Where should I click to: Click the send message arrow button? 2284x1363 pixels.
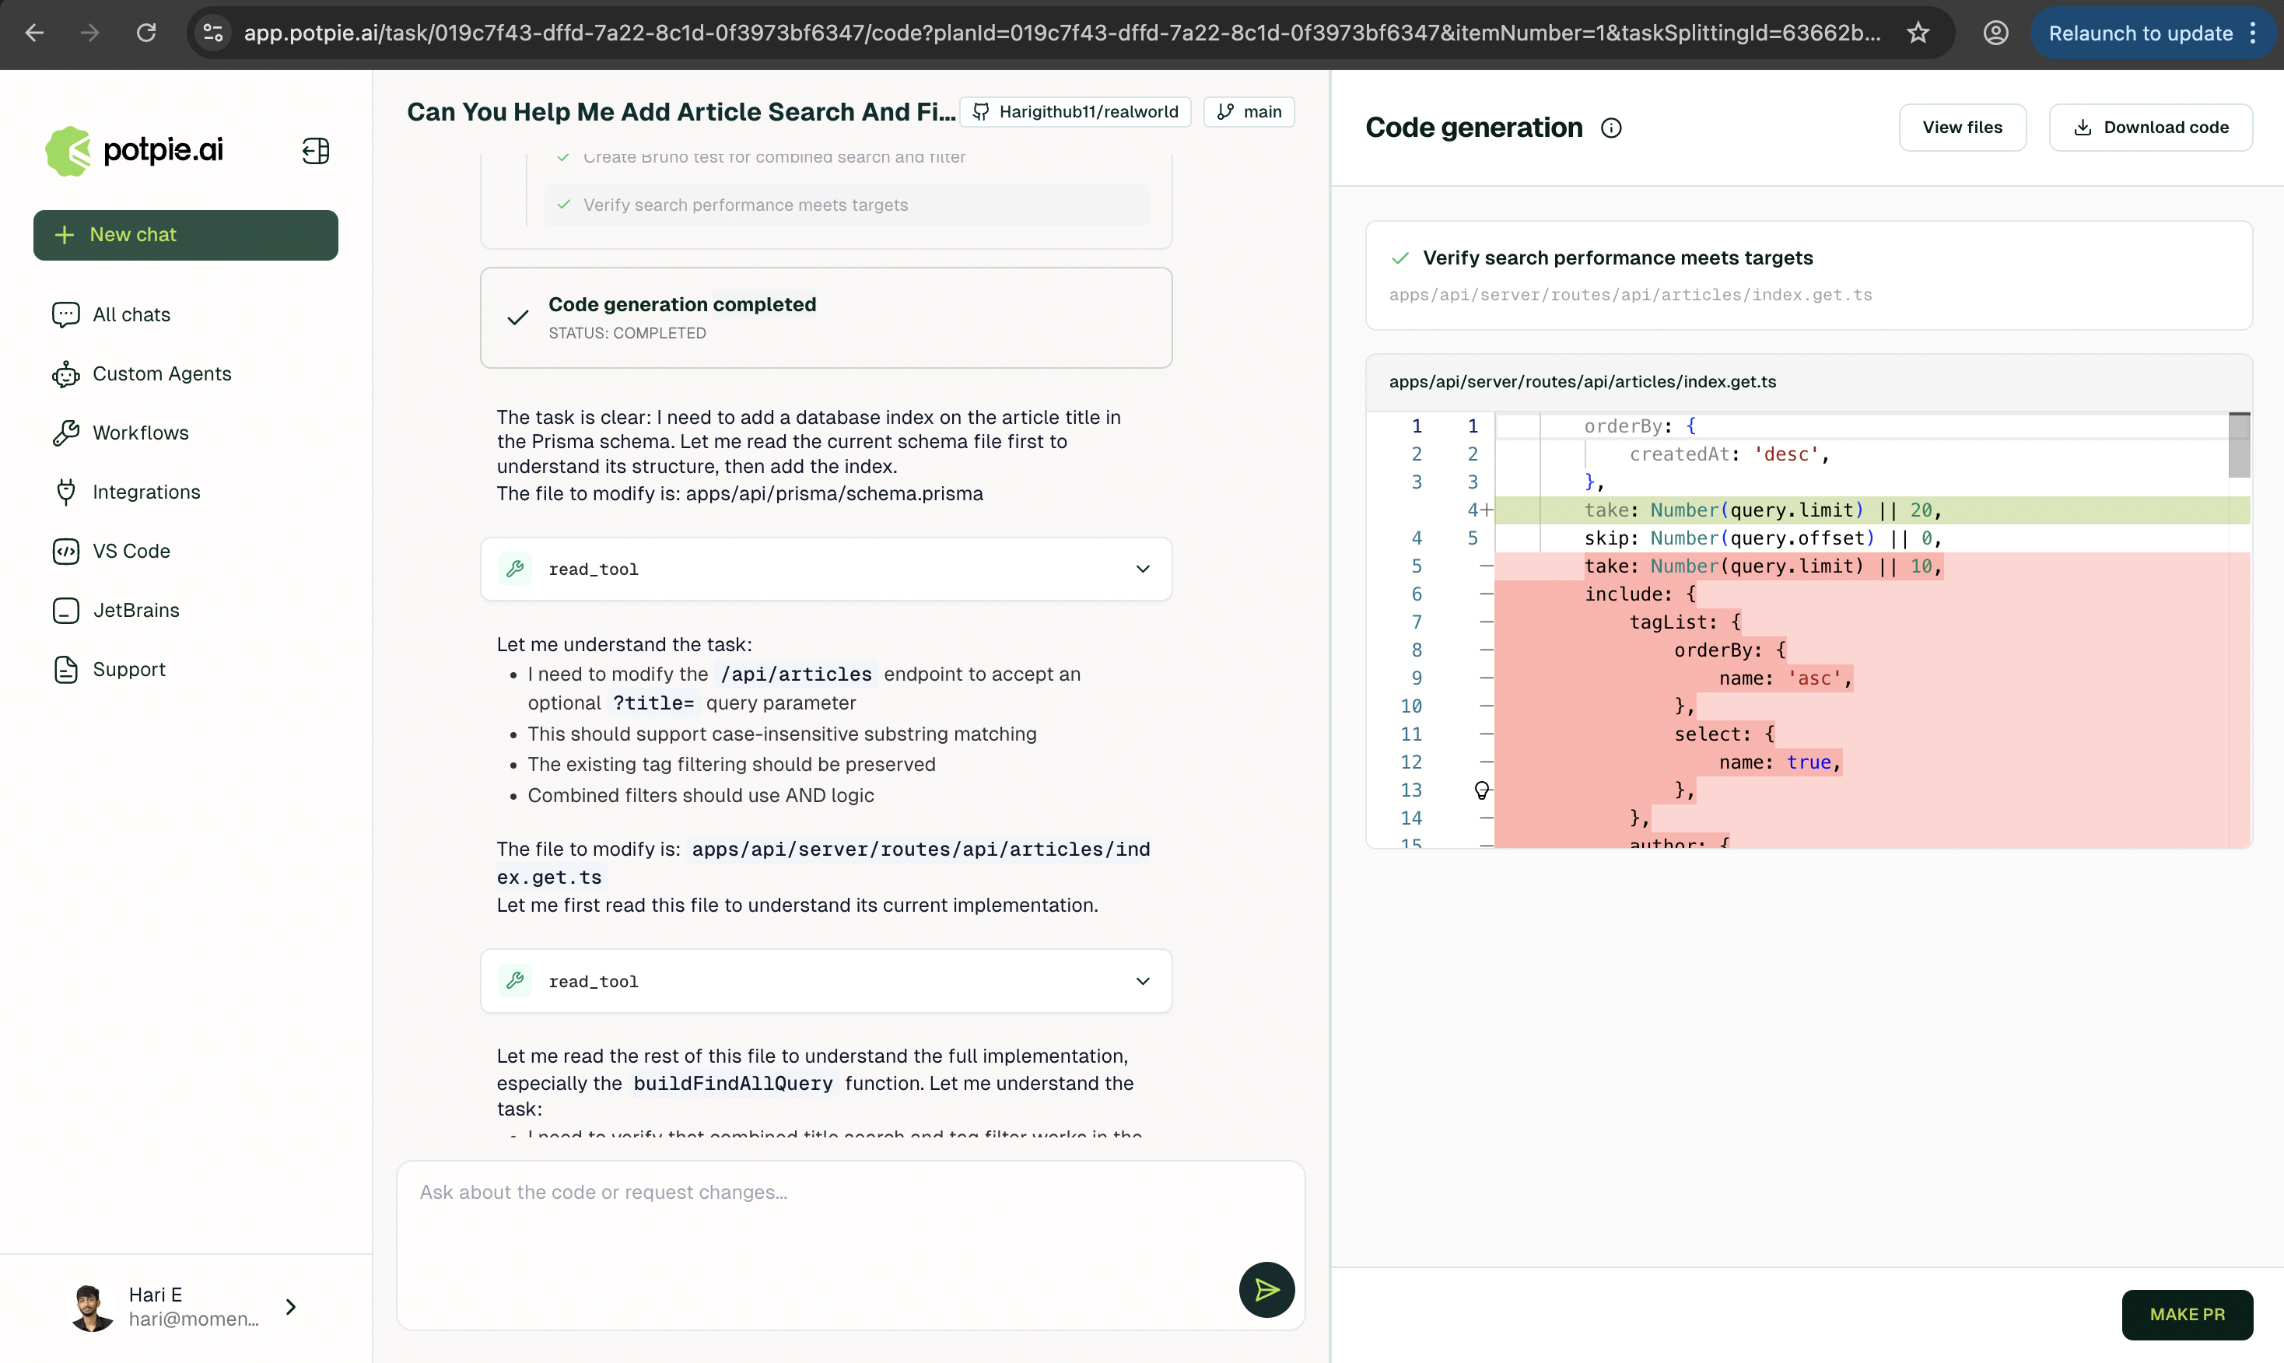[1266, 1290]
